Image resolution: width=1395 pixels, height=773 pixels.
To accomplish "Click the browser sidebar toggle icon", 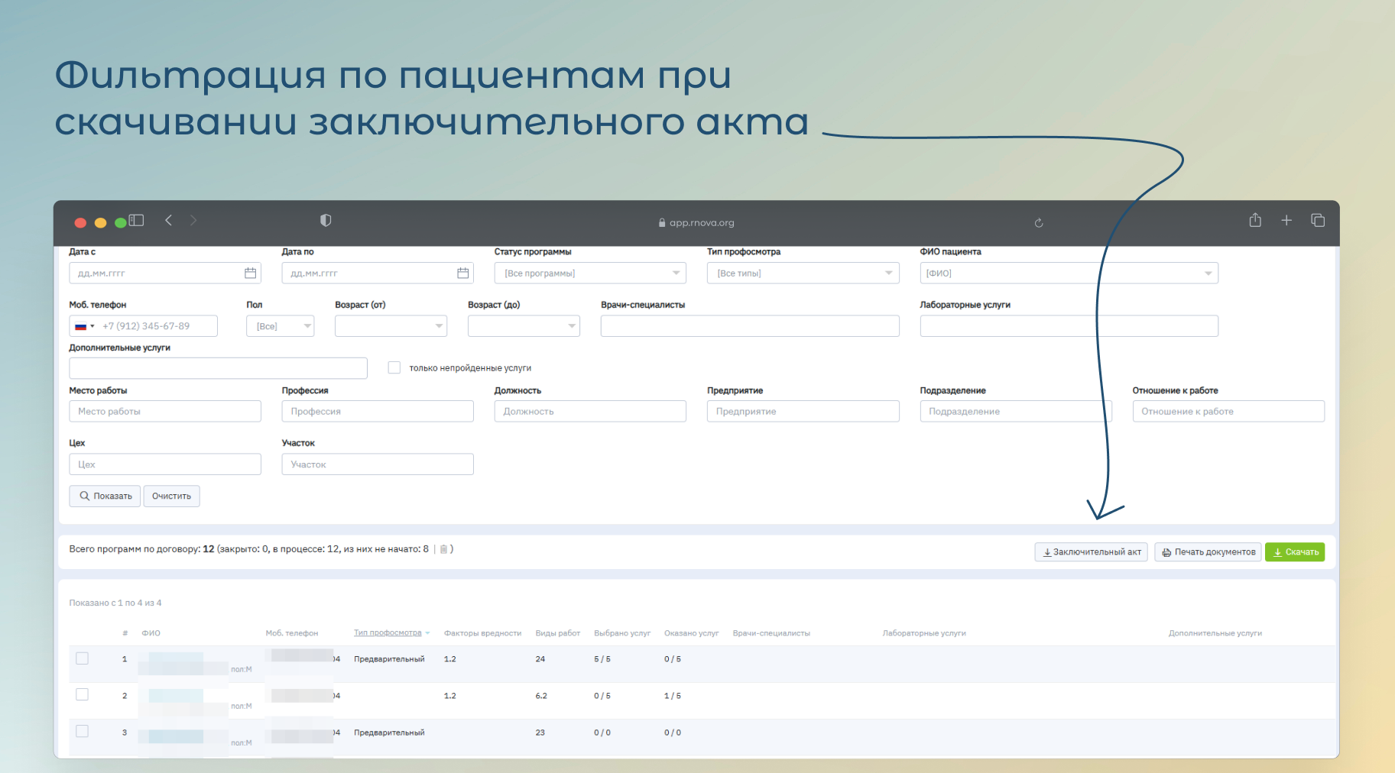I will pyautogui.click(x=136, y=221).
